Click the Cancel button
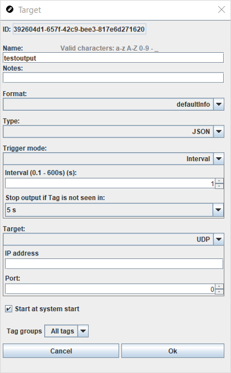The image size is (231, 373). (x=61, y=351)
